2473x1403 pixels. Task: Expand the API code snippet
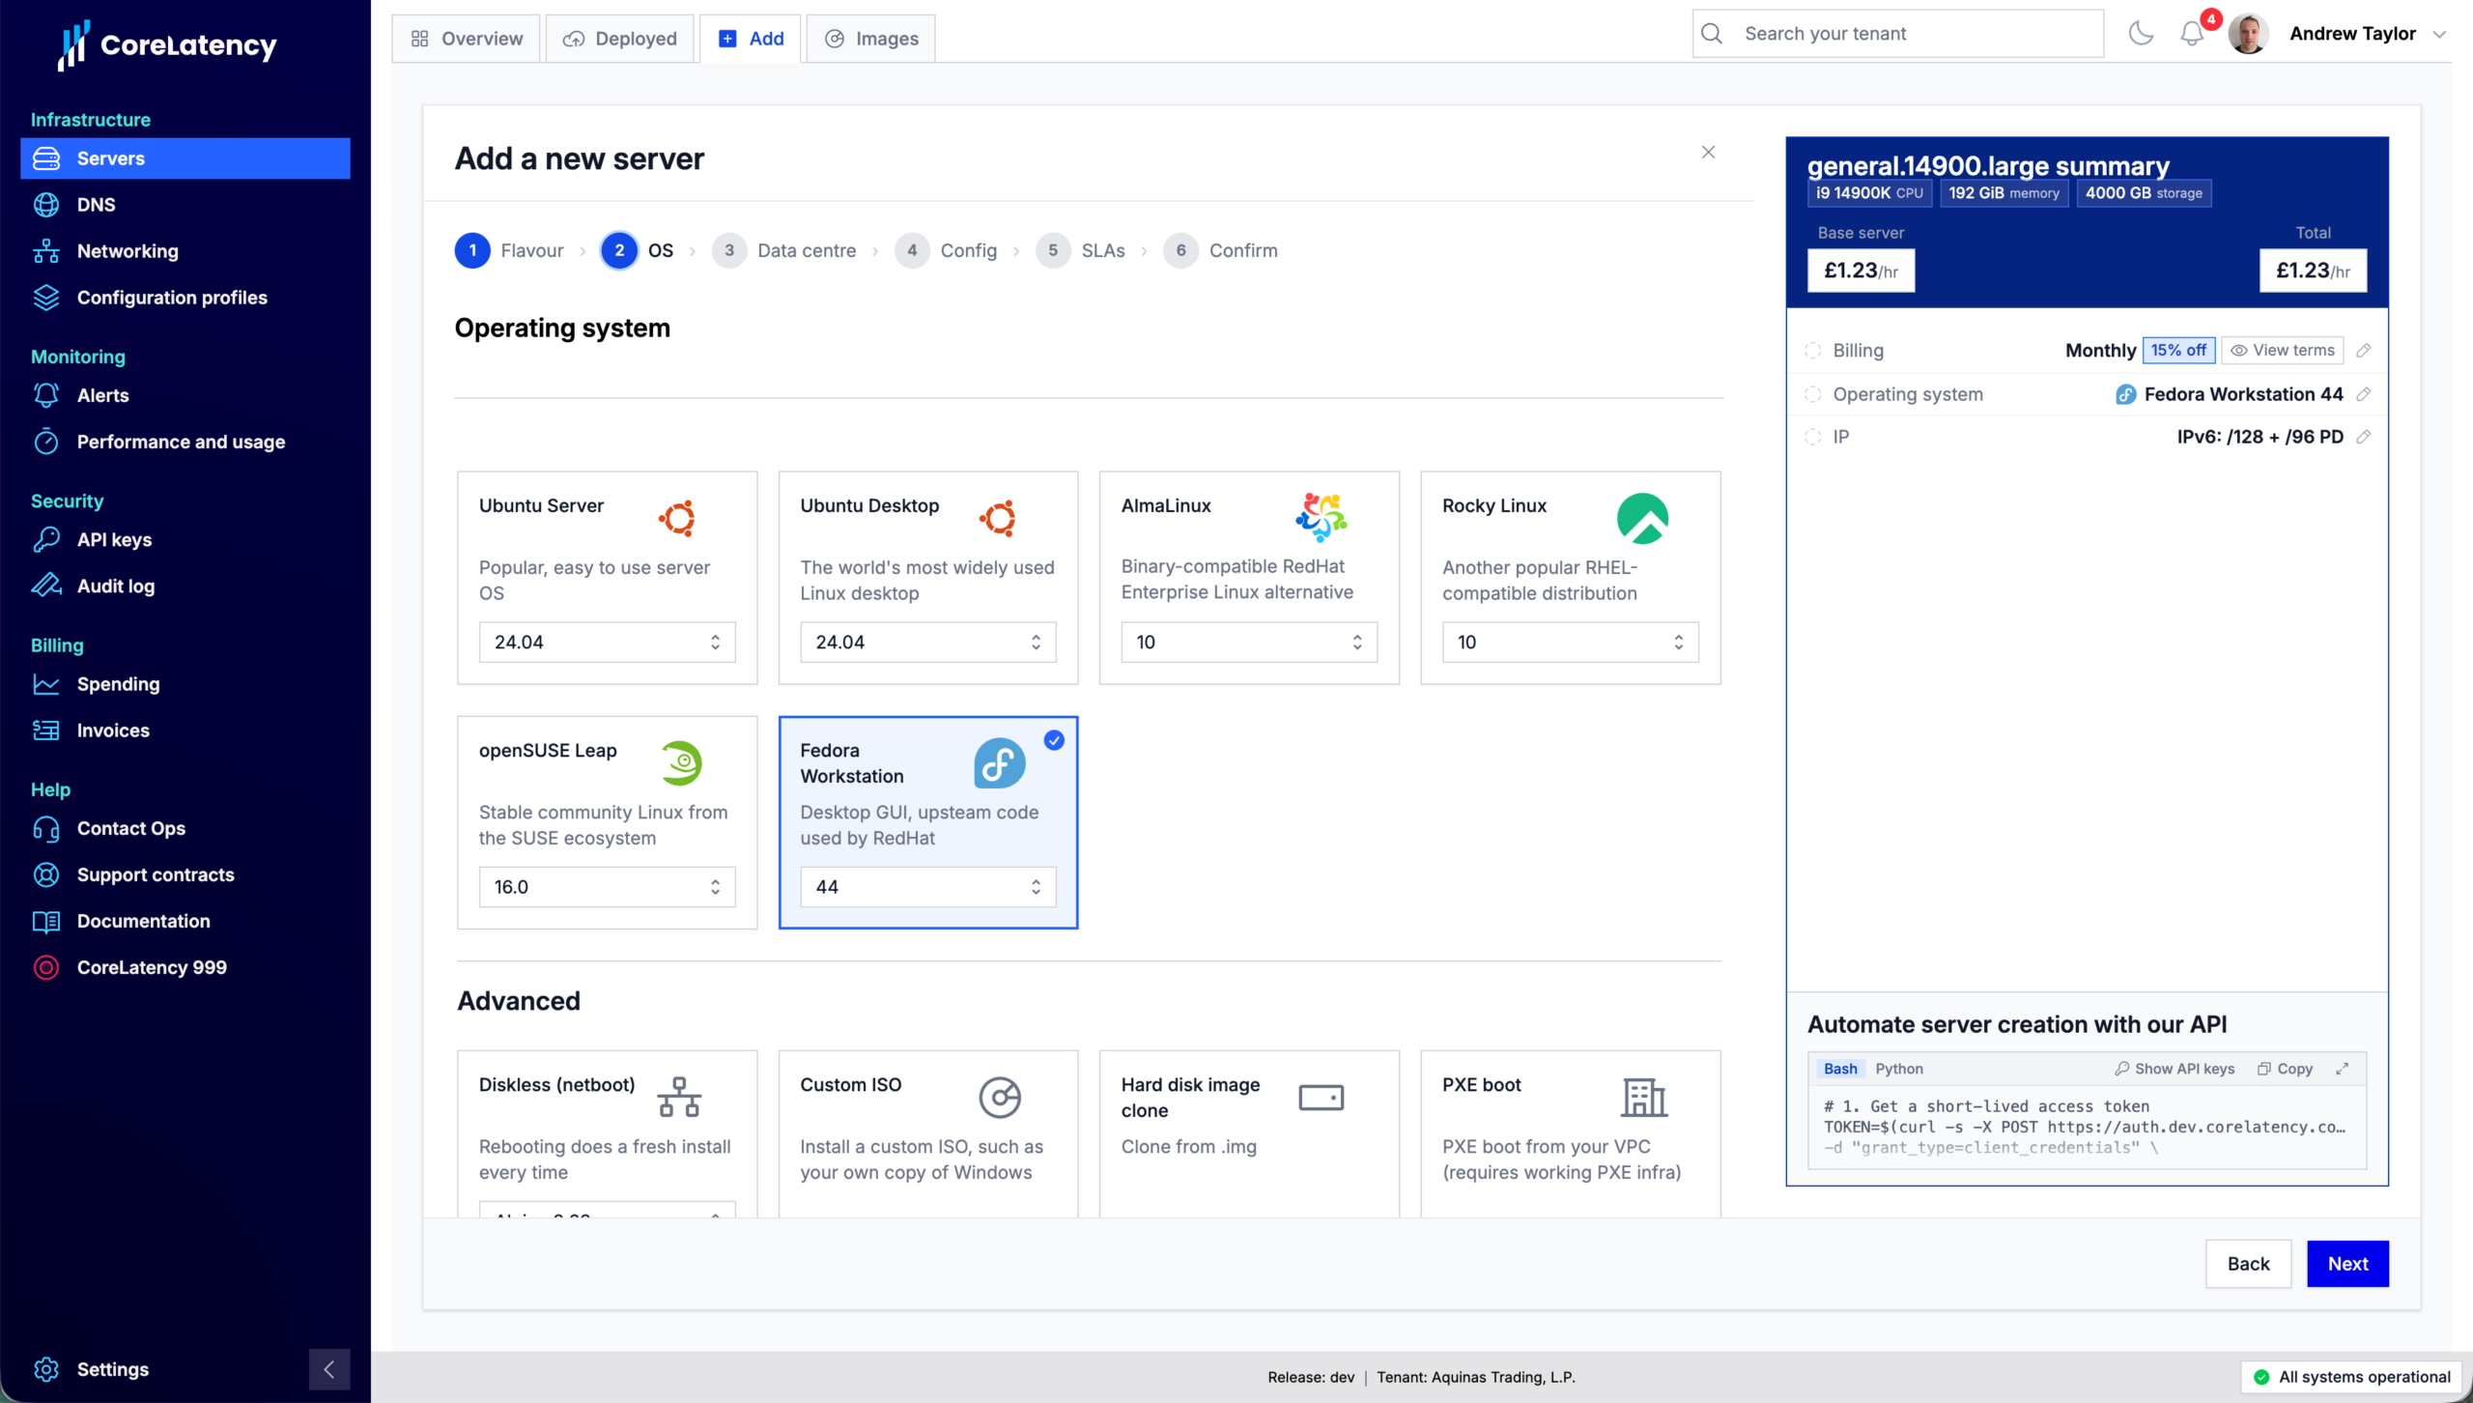pos(2343,1069)
